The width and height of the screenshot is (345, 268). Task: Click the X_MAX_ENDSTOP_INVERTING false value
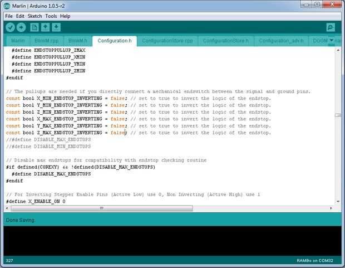coord(118,119)
